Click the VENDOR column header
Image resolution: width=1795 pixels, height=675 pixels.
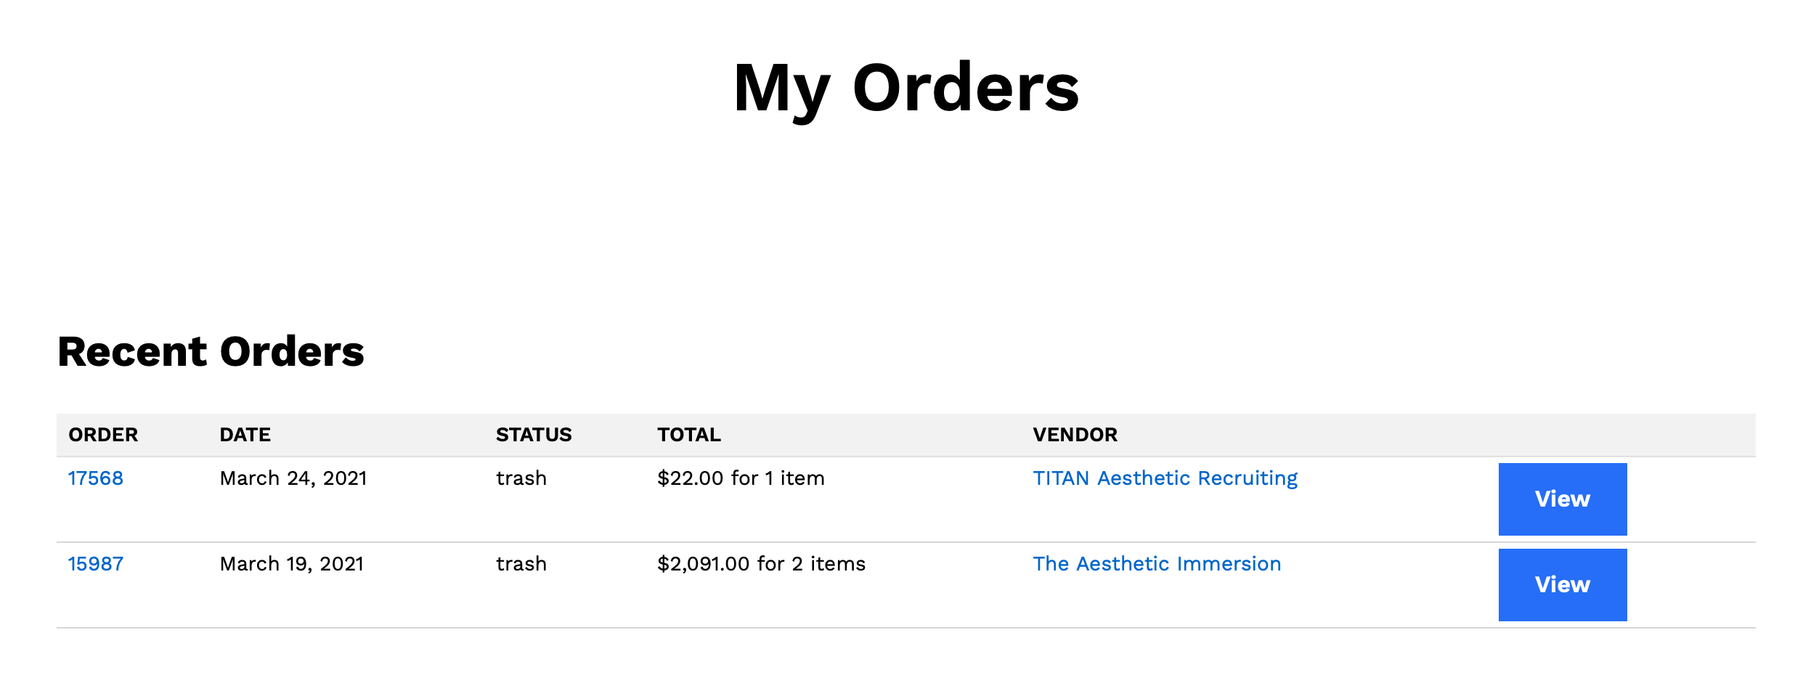tap(1075, 435)
